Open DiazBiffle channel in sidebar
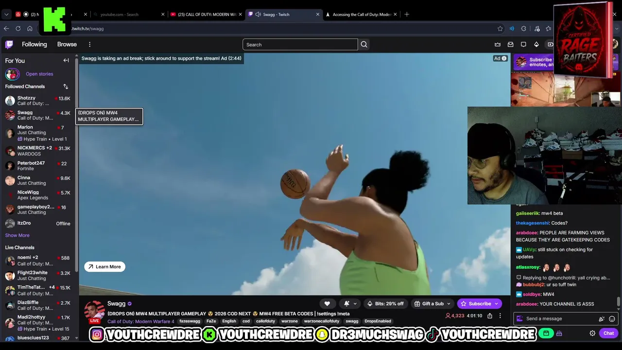Screen dimensions: 622x350 point(38,305)
